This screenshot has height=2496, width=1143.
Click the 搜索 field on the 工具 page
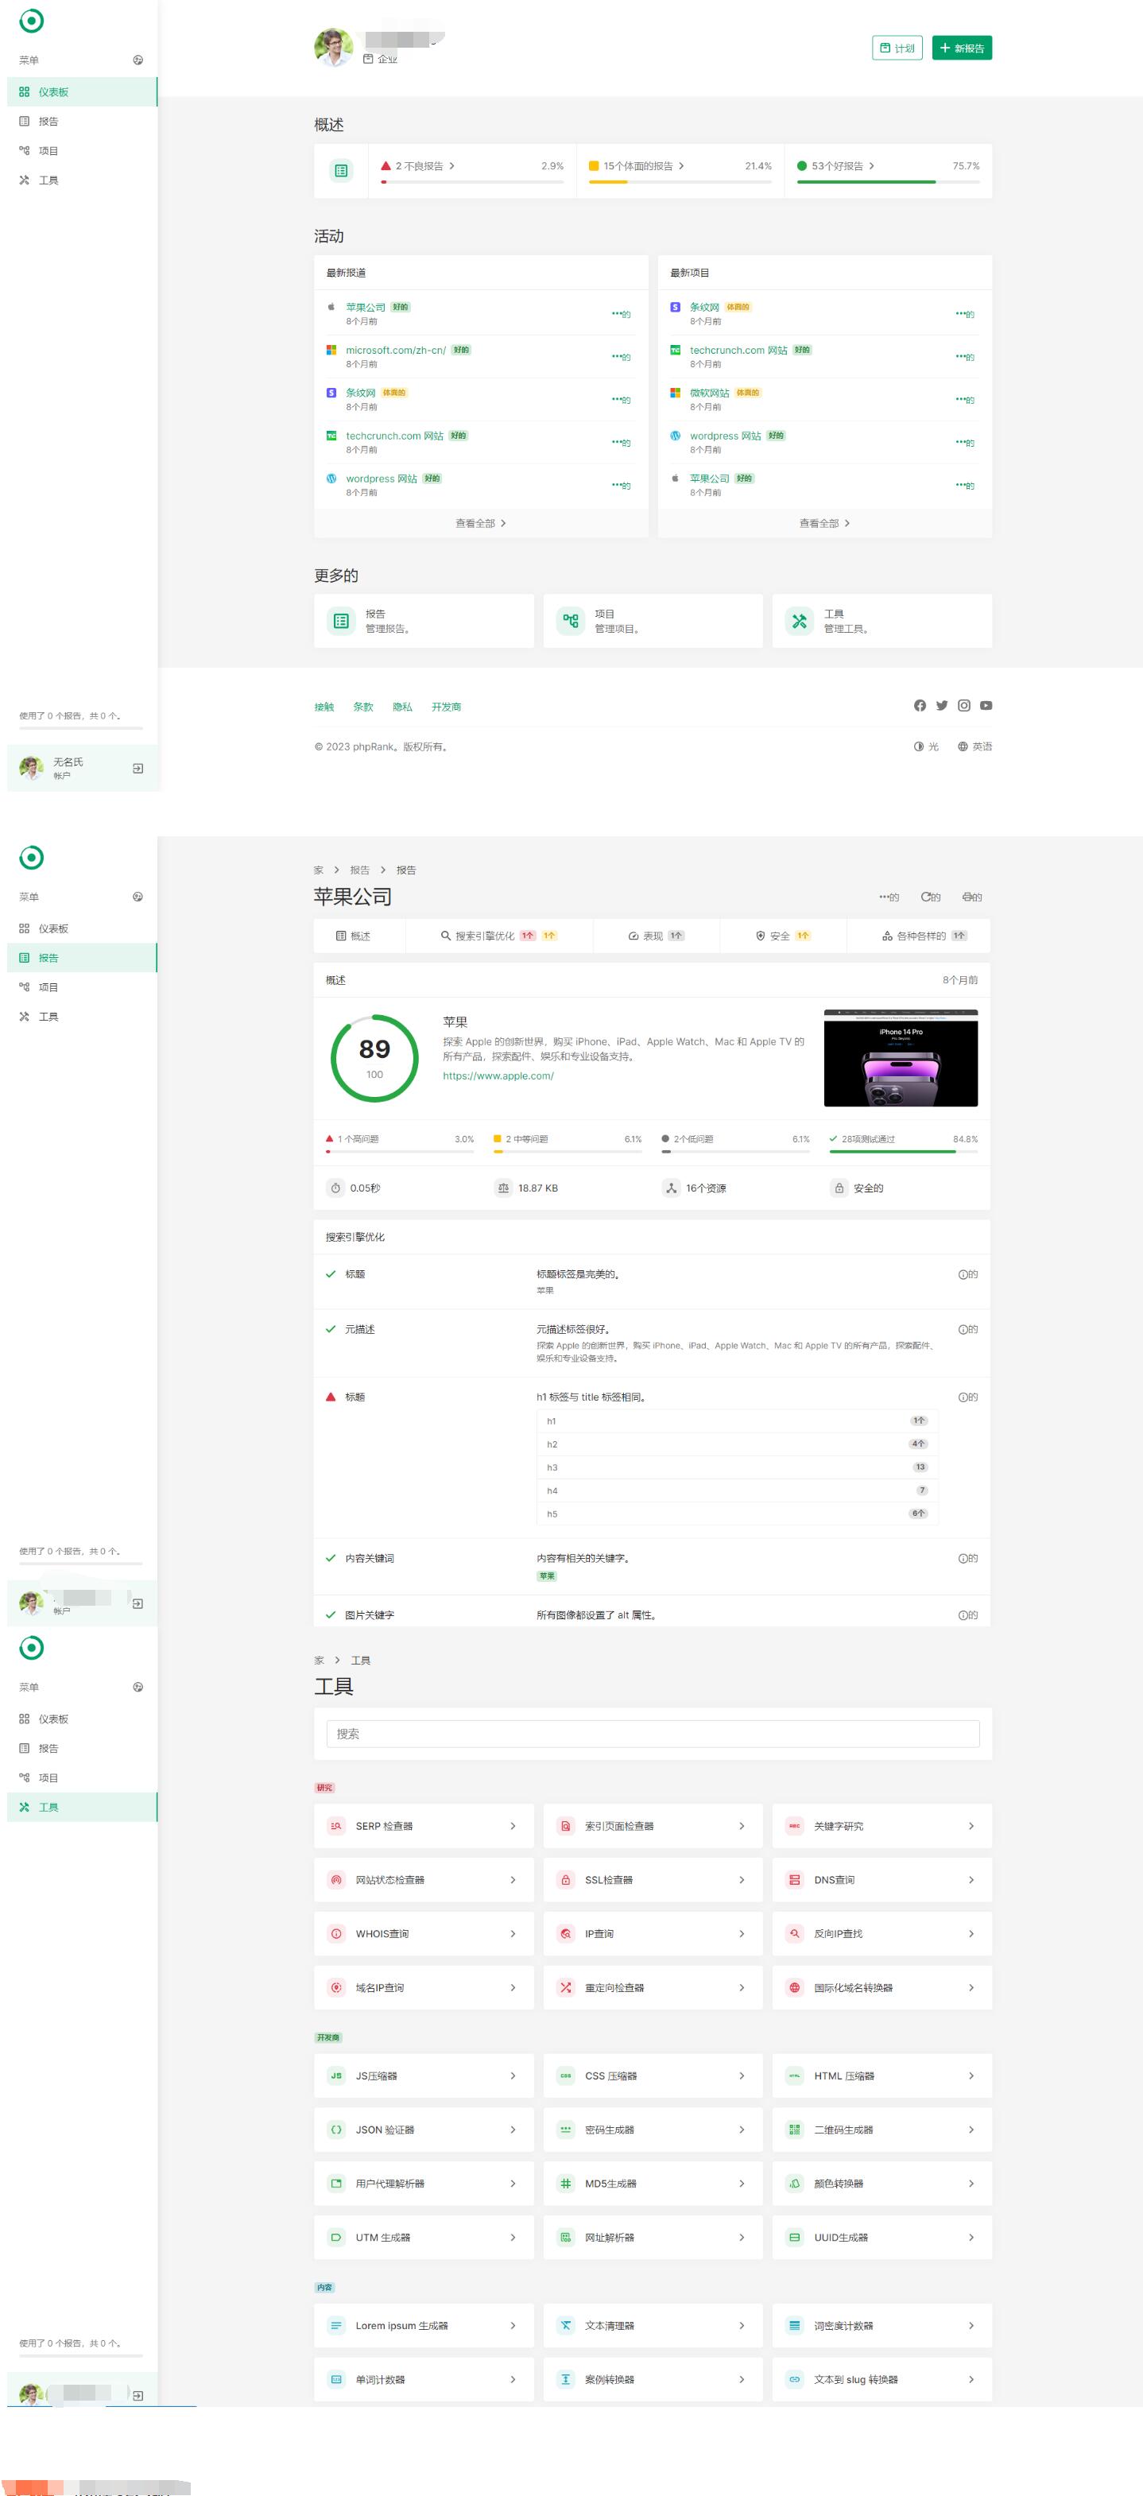pyautogui.click(x=652, y=1734)
